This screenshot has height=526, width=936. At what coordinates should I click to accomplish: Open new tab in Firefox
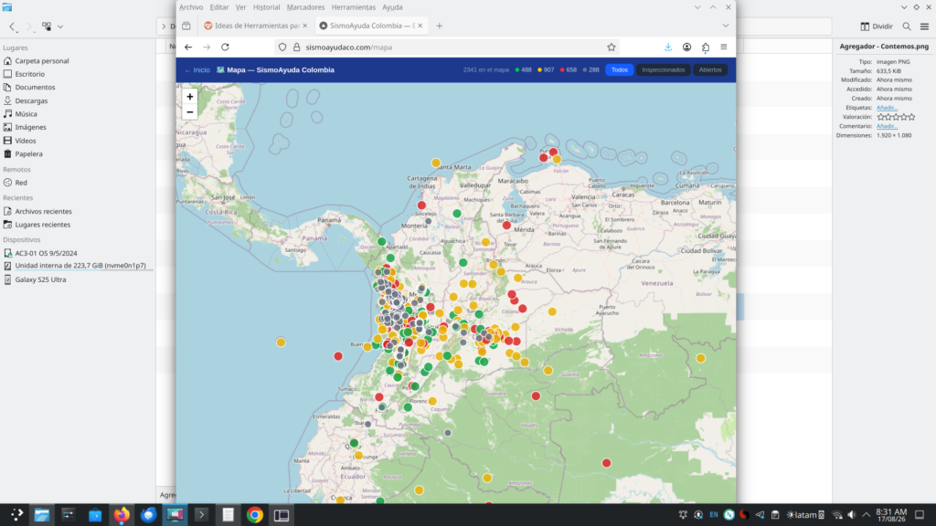click(440, 26)
